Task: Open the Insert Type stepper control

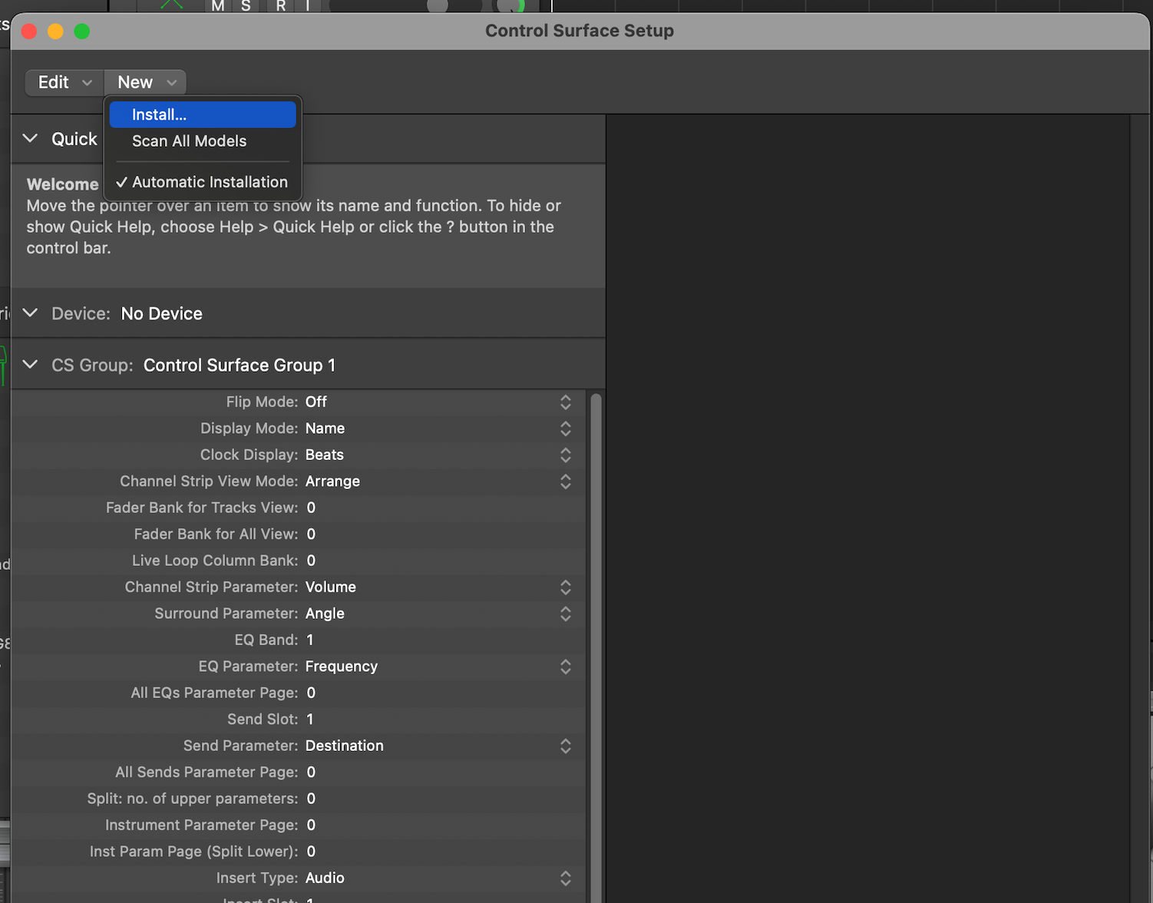Action: tap(566, 878)
